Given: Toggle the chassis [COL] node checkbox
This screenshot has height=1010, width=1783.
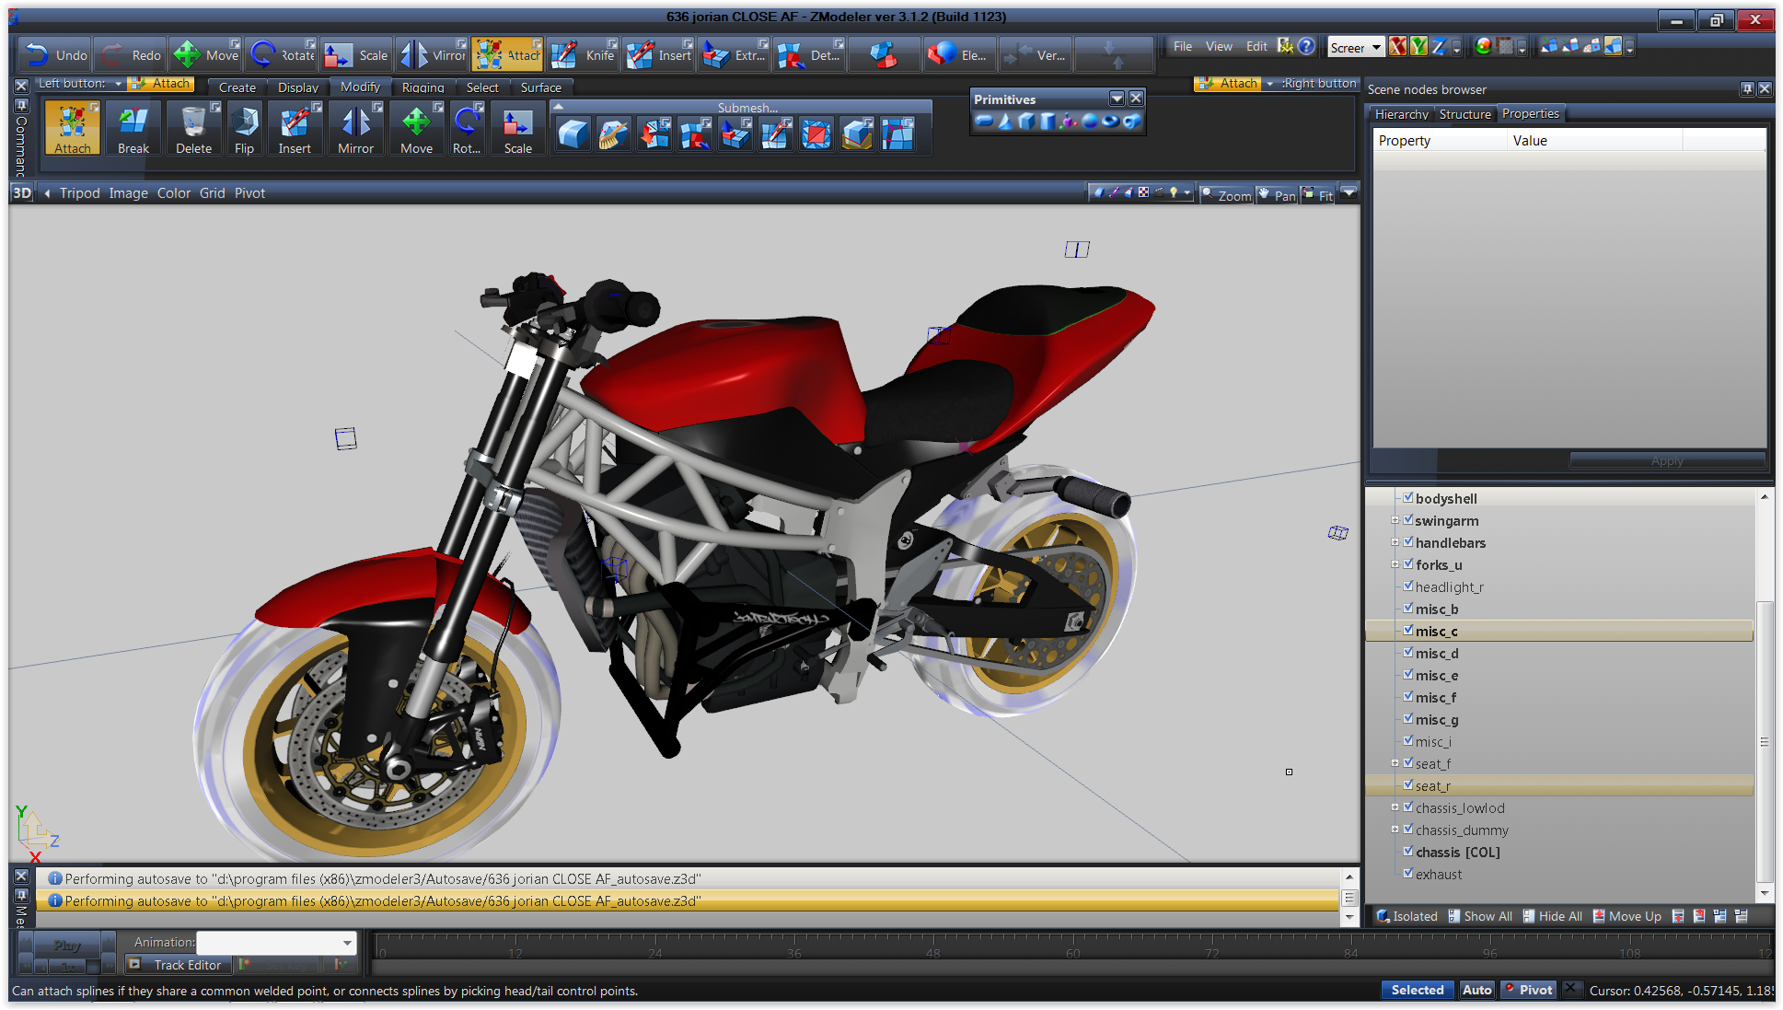Looking at the screenshot, I should [x=1407, y=851].
